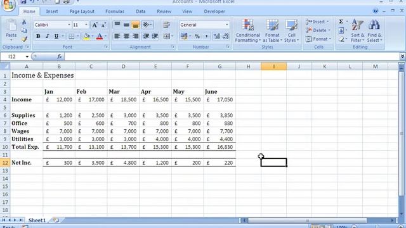
Task: Click the Clear eraser icon
Action: 341,39
